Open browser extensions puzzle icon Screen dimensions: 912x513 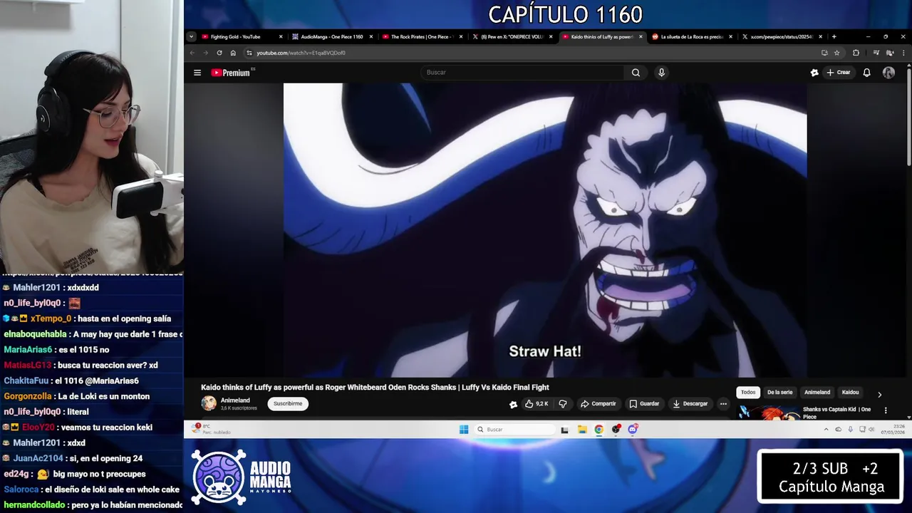pyautogui.click(x=856, y=53)
